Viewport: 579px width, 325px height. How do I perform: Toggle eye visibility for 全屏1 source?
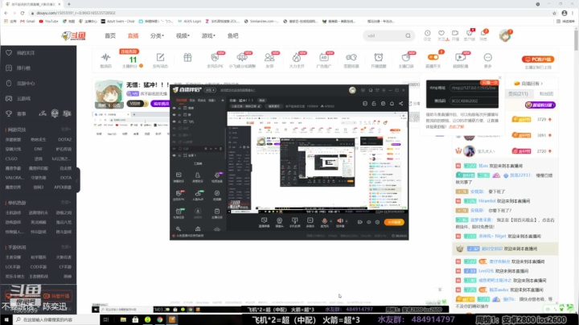pyautogui.click(x=175, y=155)
